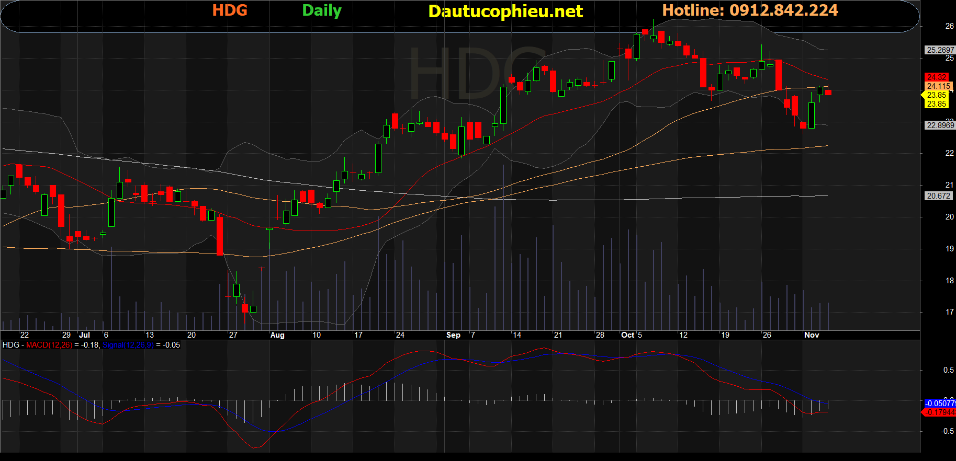
Task: Click date axis label 6 after Jul
Action: coord(106,335)
